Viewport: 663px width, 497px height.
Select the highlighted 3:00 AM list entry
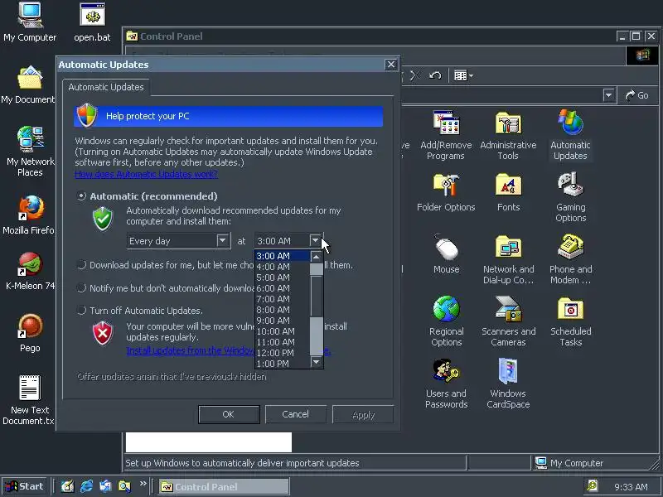(x=283, y=256)
